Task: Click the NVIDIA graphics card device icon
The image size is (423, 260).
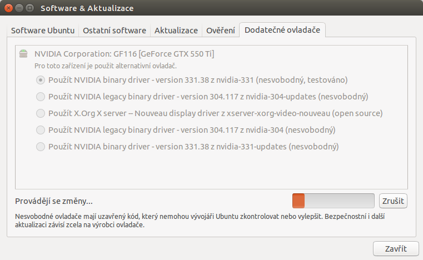Action: pos(23,54)
